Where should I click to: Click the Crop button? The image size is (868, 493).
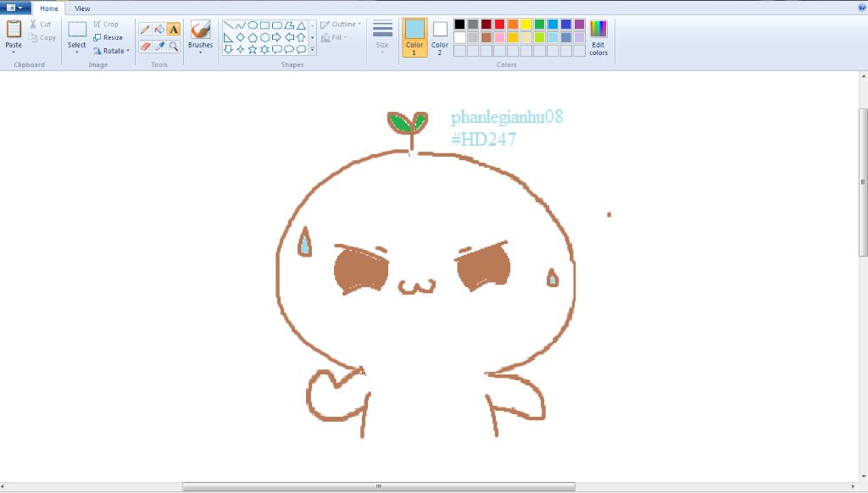pyautogui.click(x=106, y=25)
